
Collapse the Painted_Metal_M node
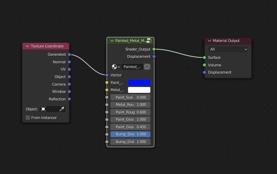tap(112, 41)
